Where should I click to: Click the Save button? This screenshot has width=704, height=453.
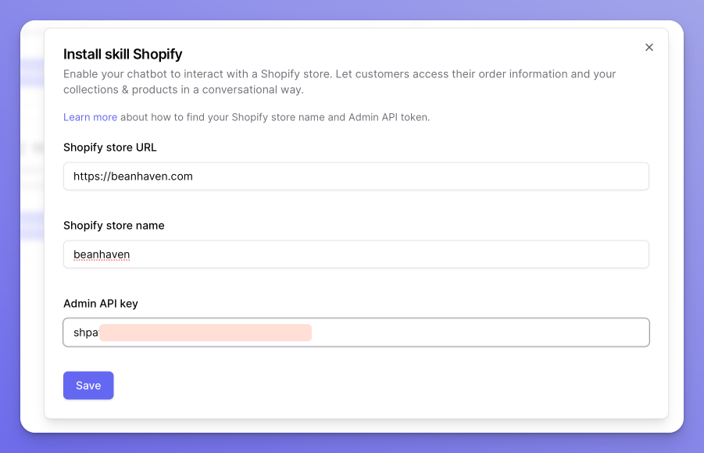88,385
